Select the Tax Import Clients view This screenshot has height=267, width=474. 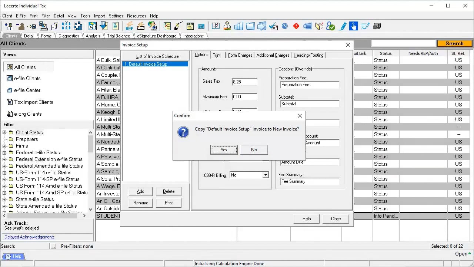coord(30,102)
